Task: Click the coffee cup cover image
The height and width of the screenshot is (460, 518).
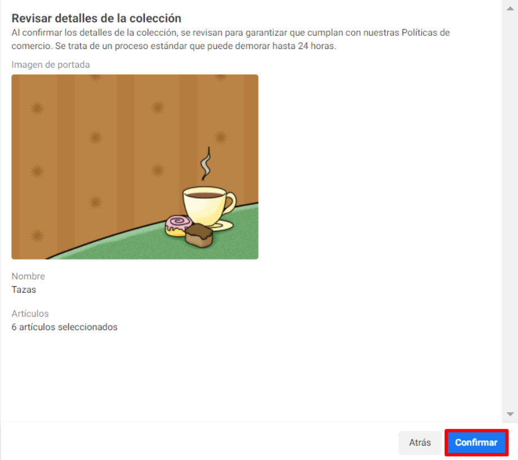Action: pos(135,167)
